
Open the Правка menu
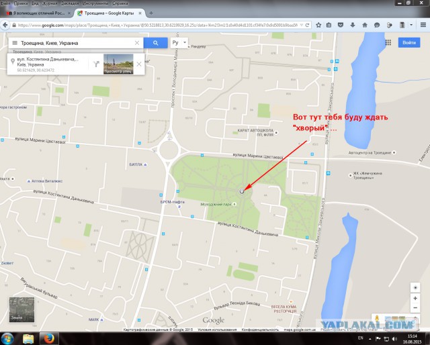pyautogui.click(x=21, y=3)
